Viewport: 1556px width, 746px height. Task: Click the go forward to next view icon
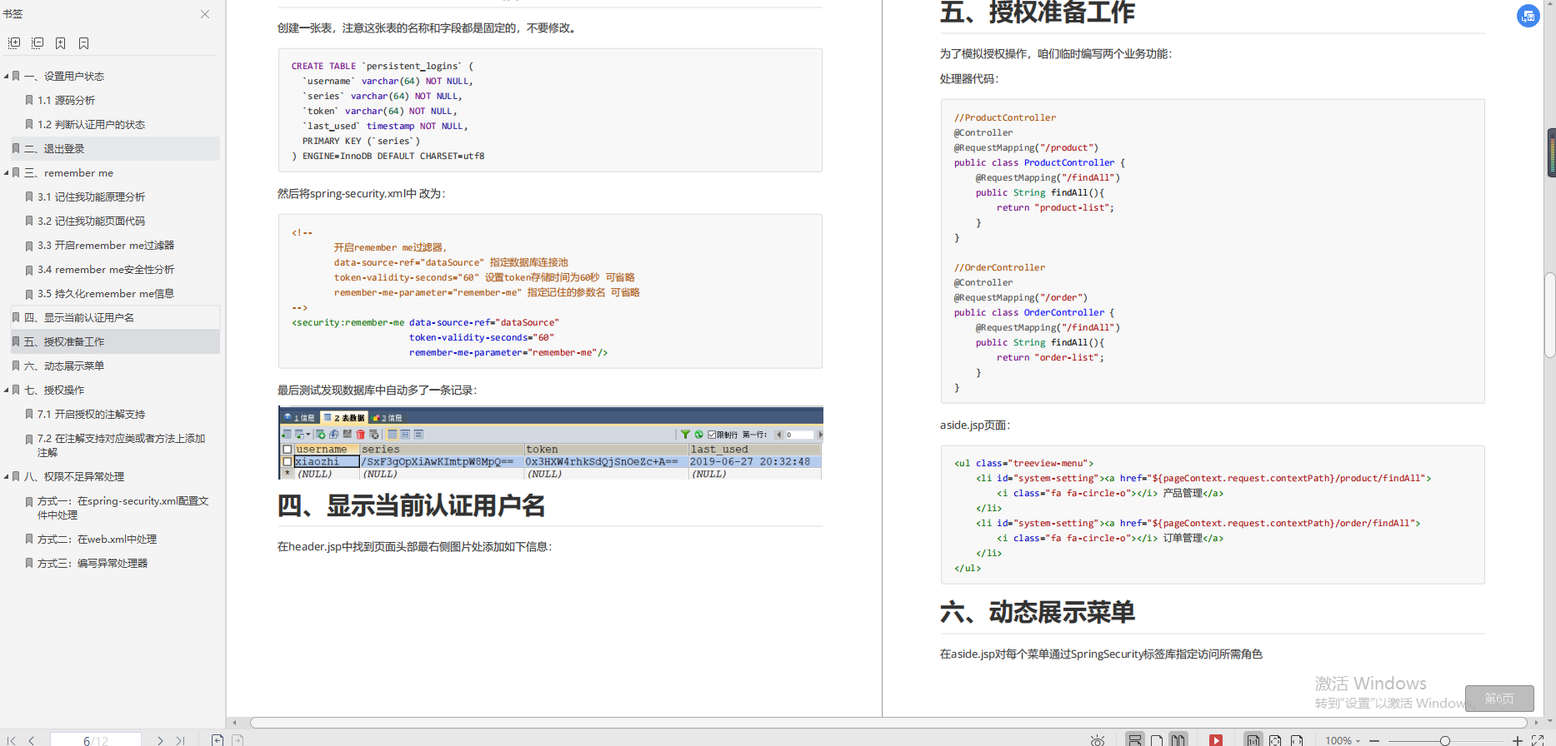pos(238,740)
